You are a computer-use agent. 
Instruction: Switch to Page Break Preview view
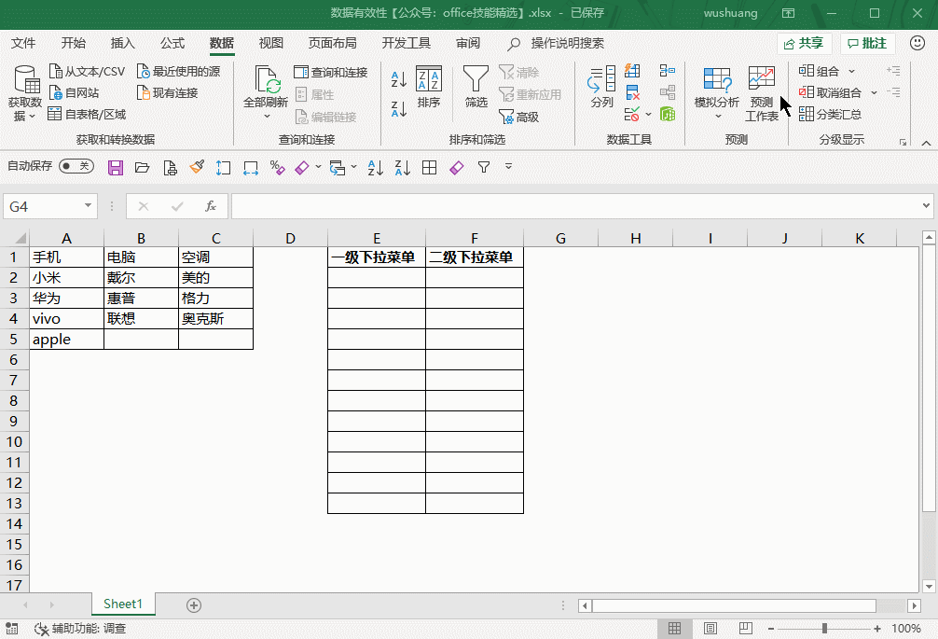(745, 629)
